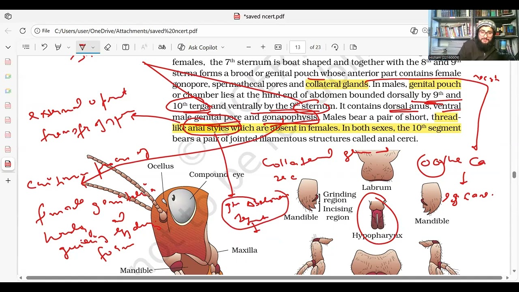The image size is (519, 292).
Task: Select the saved ncert.pdf tab title
Action: [x=264, y=16]
